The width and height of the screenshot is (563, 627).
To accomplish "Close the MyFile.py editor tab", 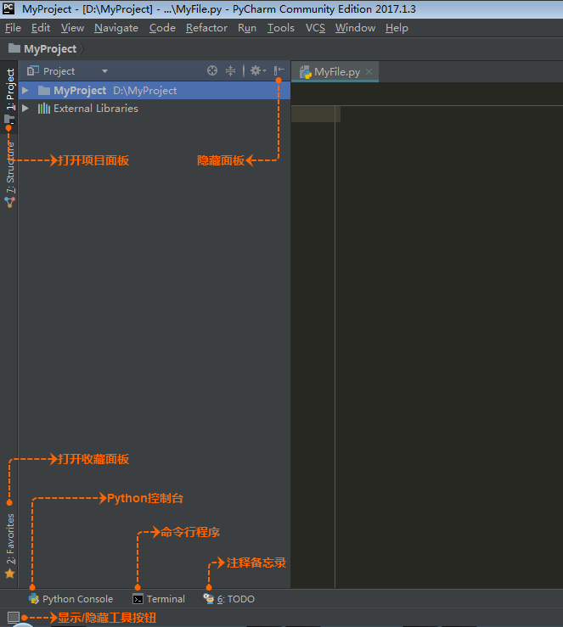I will coord(369,71).
